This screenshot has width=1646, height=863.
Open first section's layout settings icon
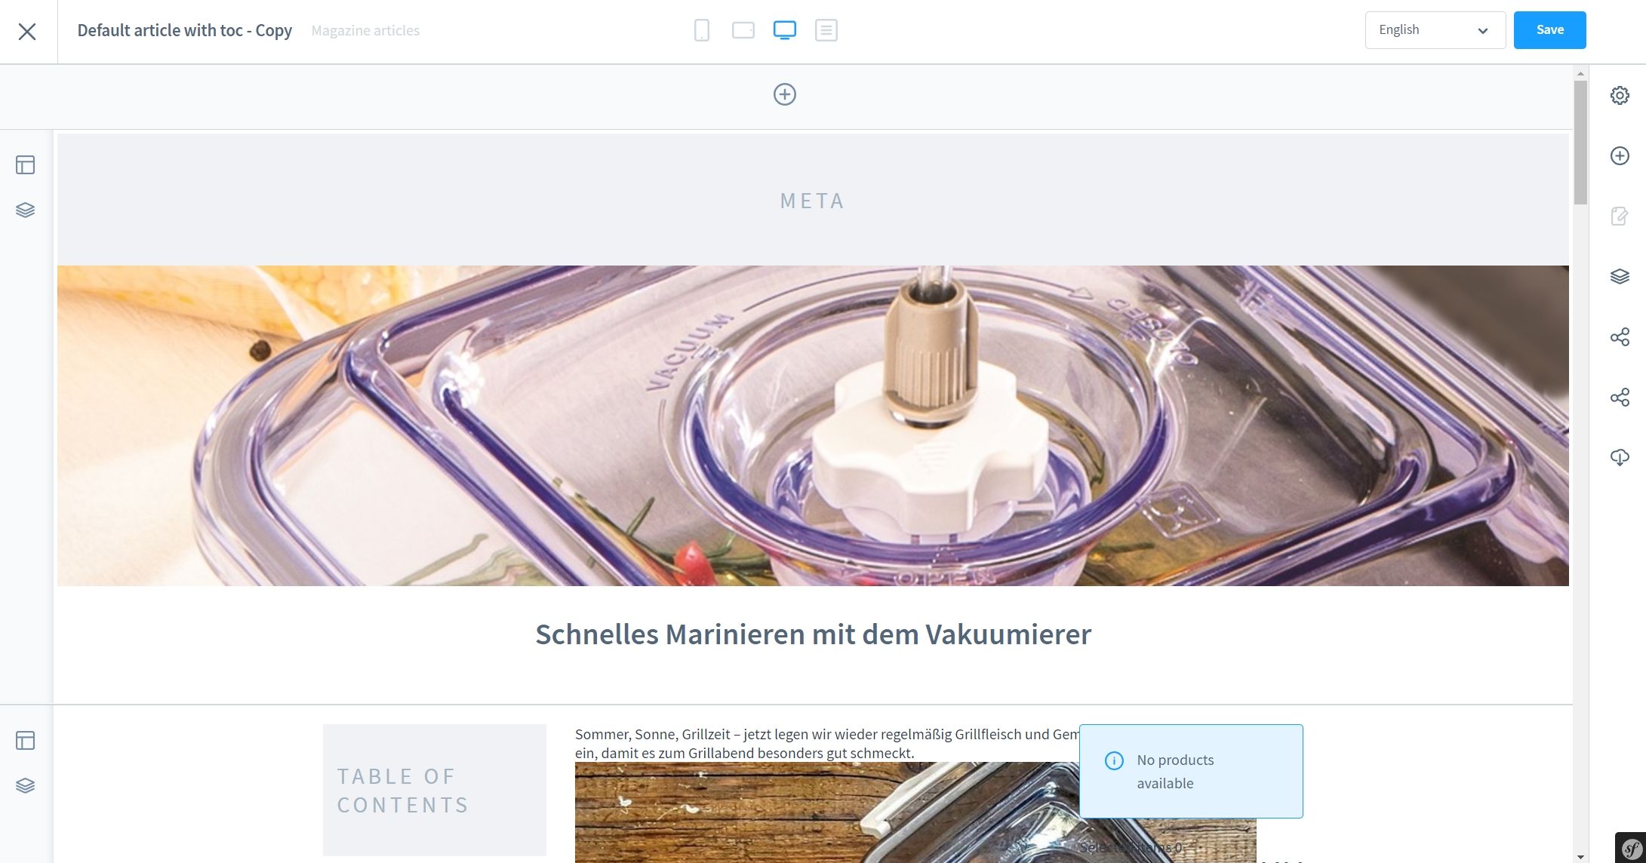point(25,165)
